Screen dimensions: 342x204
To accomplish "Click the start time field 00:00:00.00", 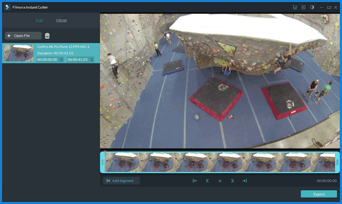I will [48, 60].
